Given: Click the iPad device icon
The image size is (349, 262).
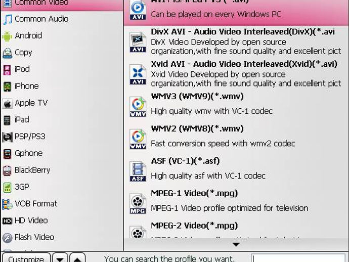Looking at the screenshot, I should coord(7,120).
